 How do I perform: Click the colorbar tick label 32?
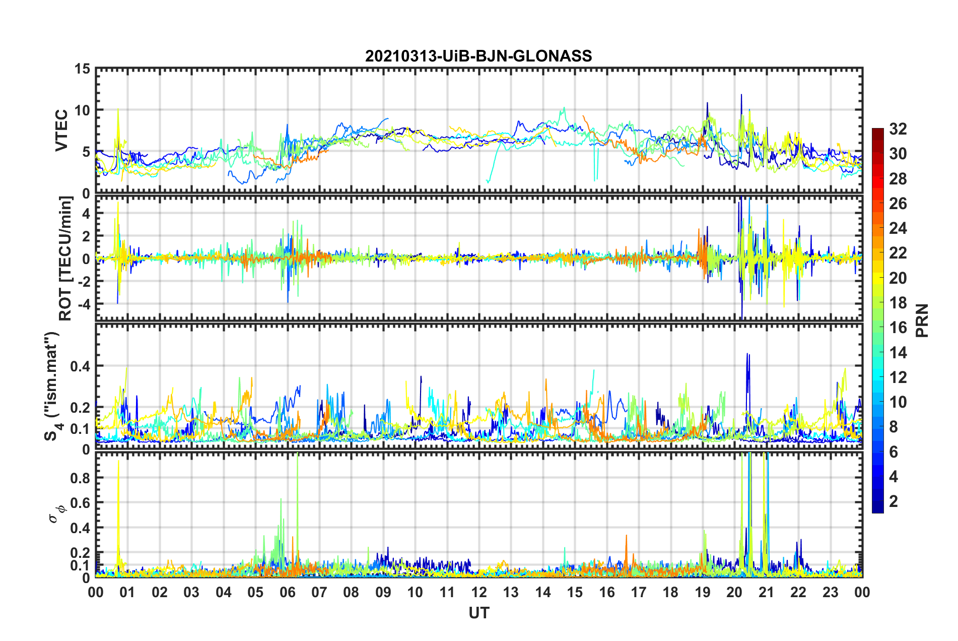(x=898, y=129)
